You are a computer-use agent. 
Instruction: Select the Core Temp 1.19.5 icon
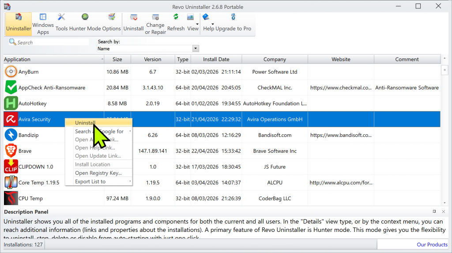11,182
